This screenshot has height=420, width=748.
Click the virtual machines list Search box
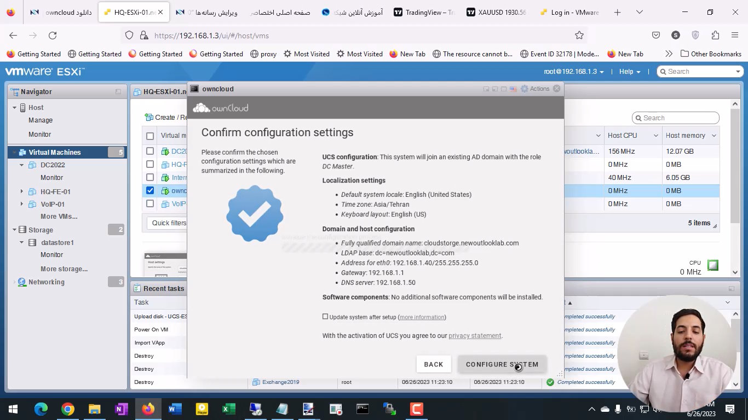(x=676, y=118)
